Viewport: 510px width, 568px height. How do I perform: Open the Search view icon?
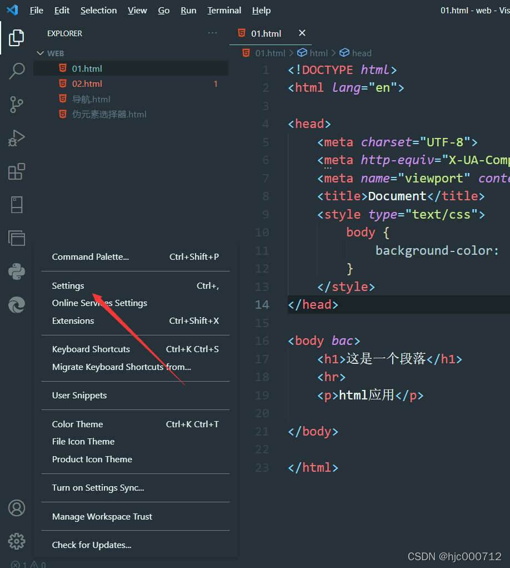(x=16, y=71)
